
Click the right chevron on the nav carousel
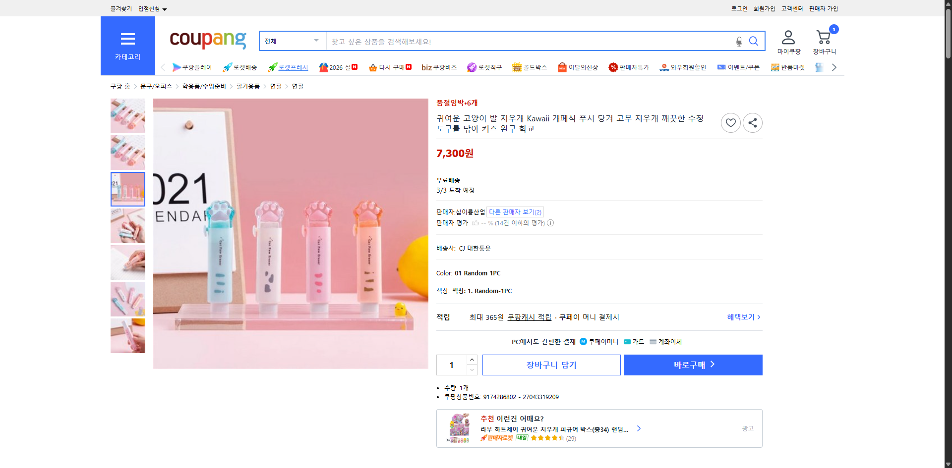coord(834,67)
